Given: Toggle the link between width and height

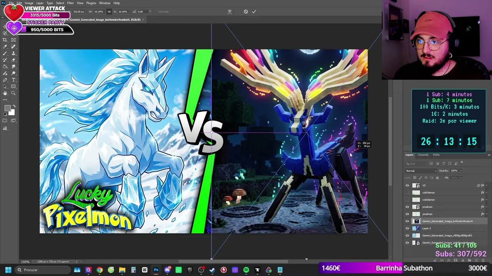Looking at the screenshot, I should coord(109,11).
